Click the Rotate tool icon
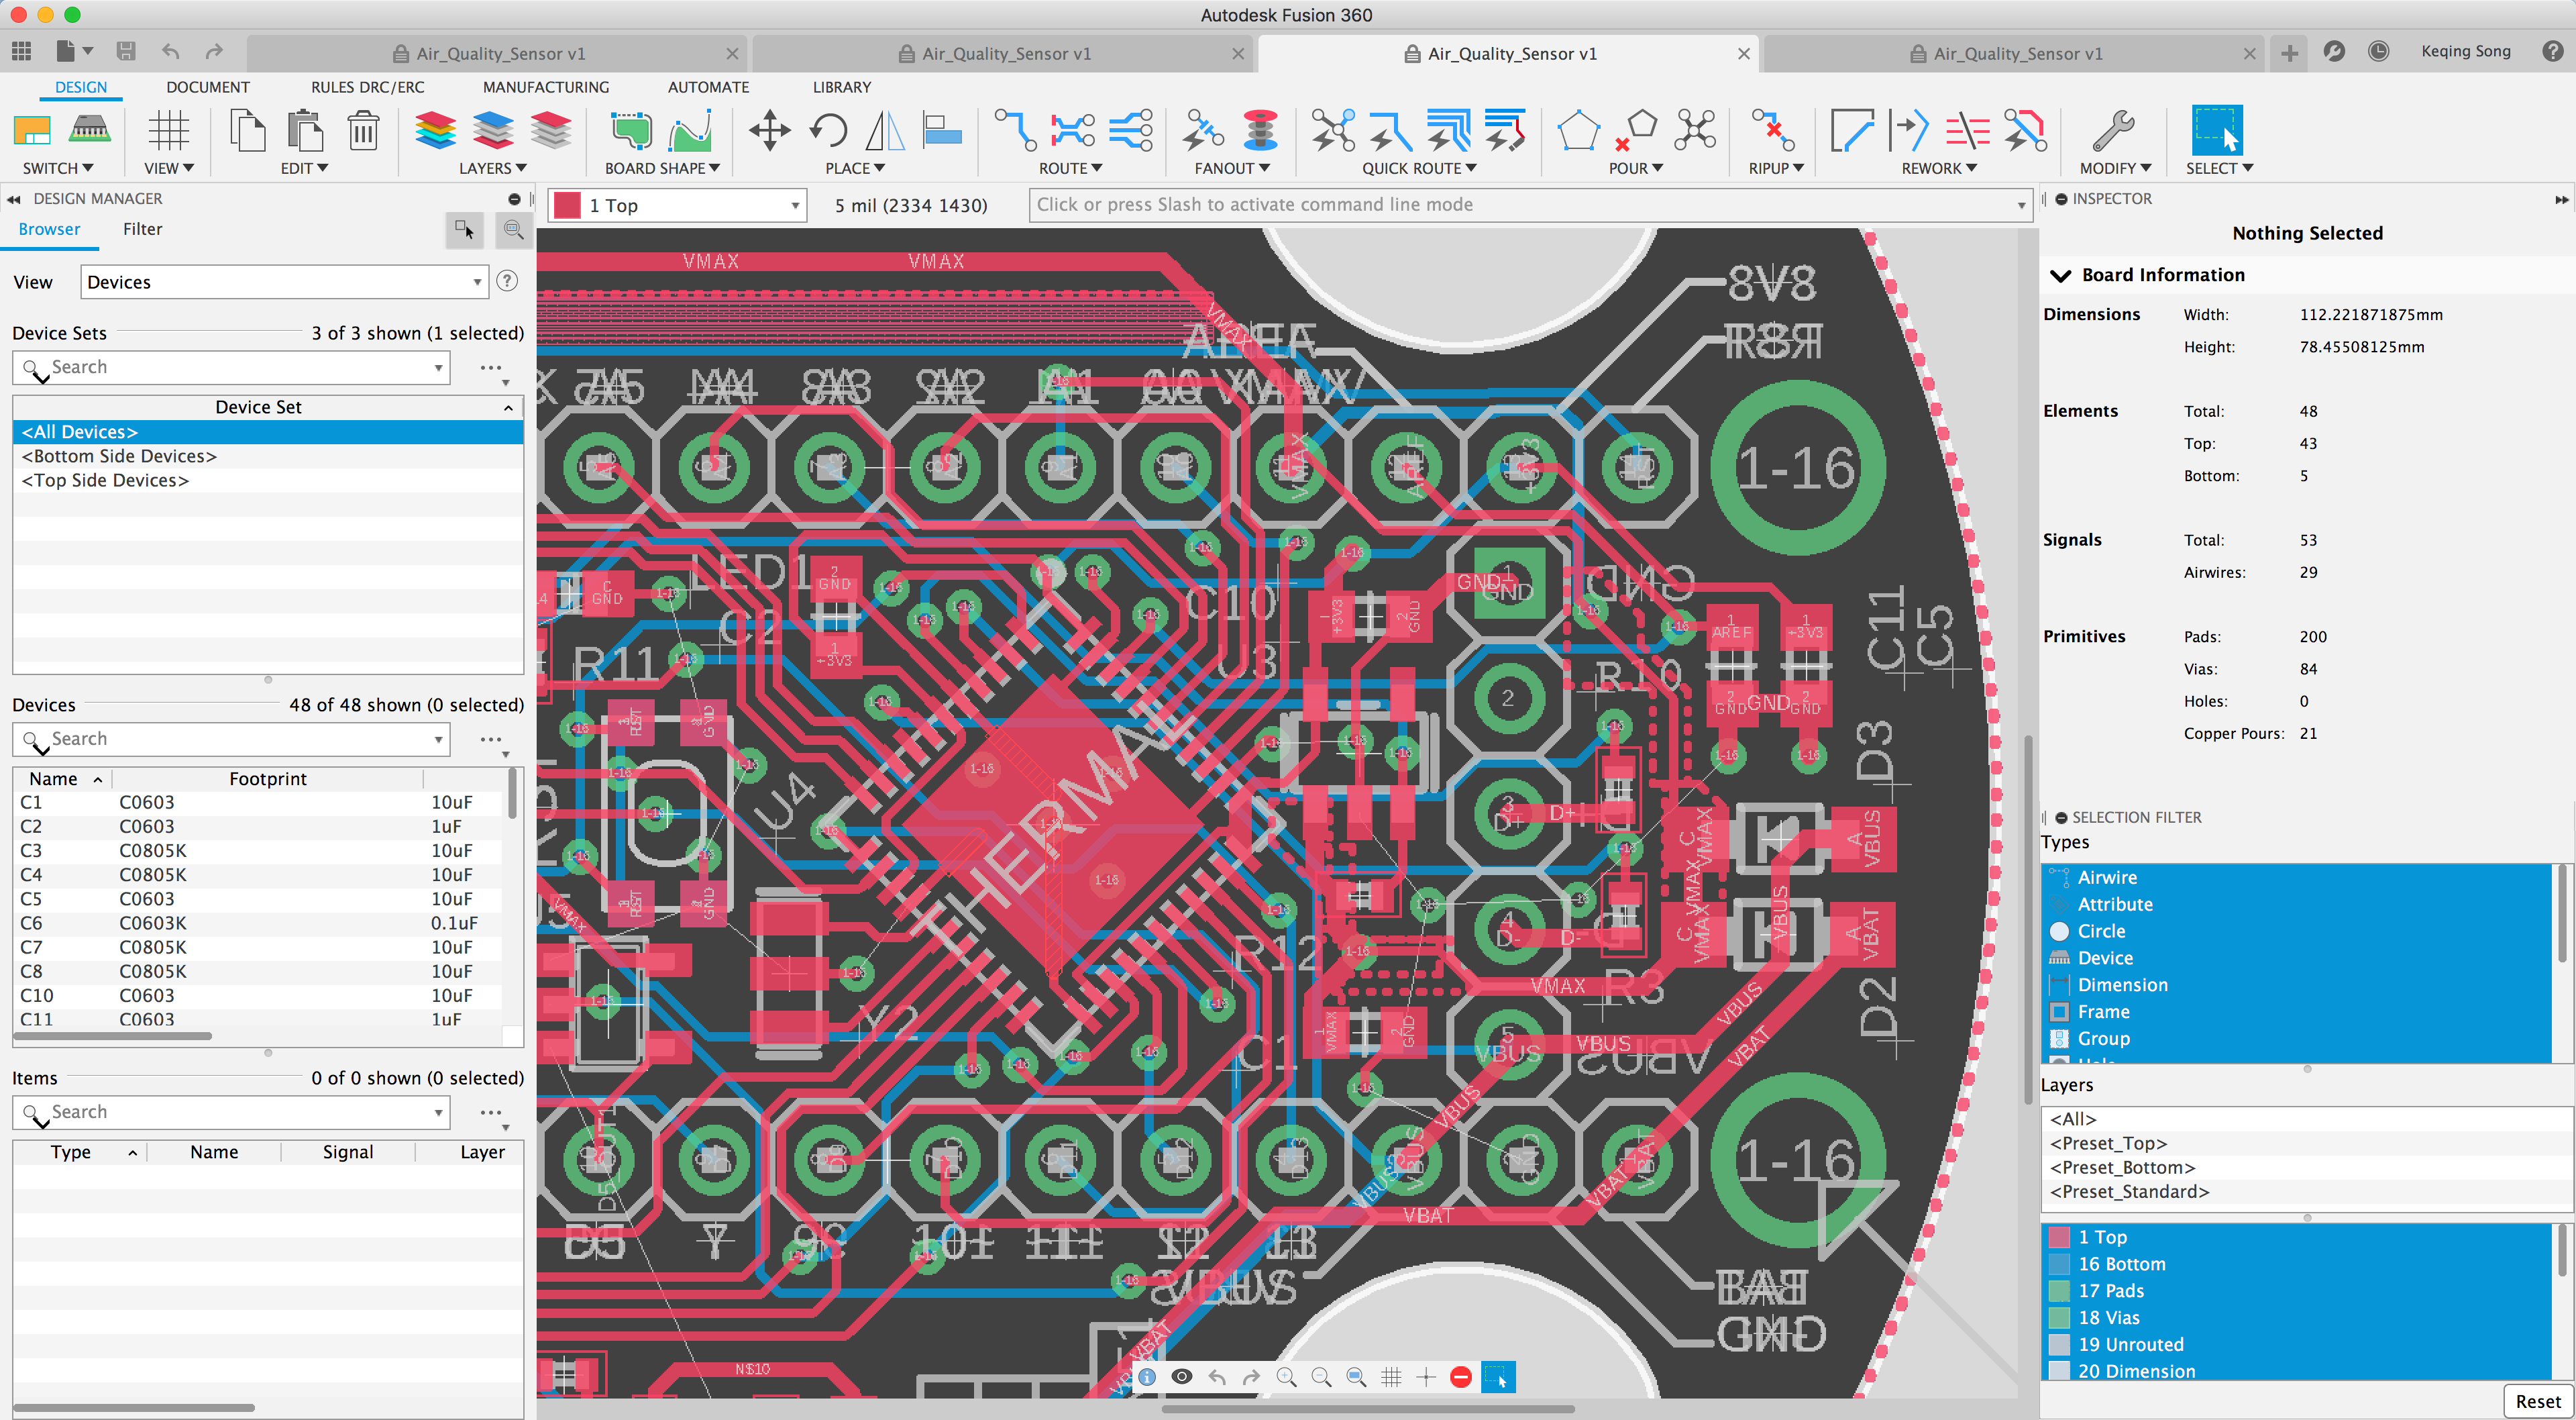This screenshot has height=1420, width=2576. (828, 131)
